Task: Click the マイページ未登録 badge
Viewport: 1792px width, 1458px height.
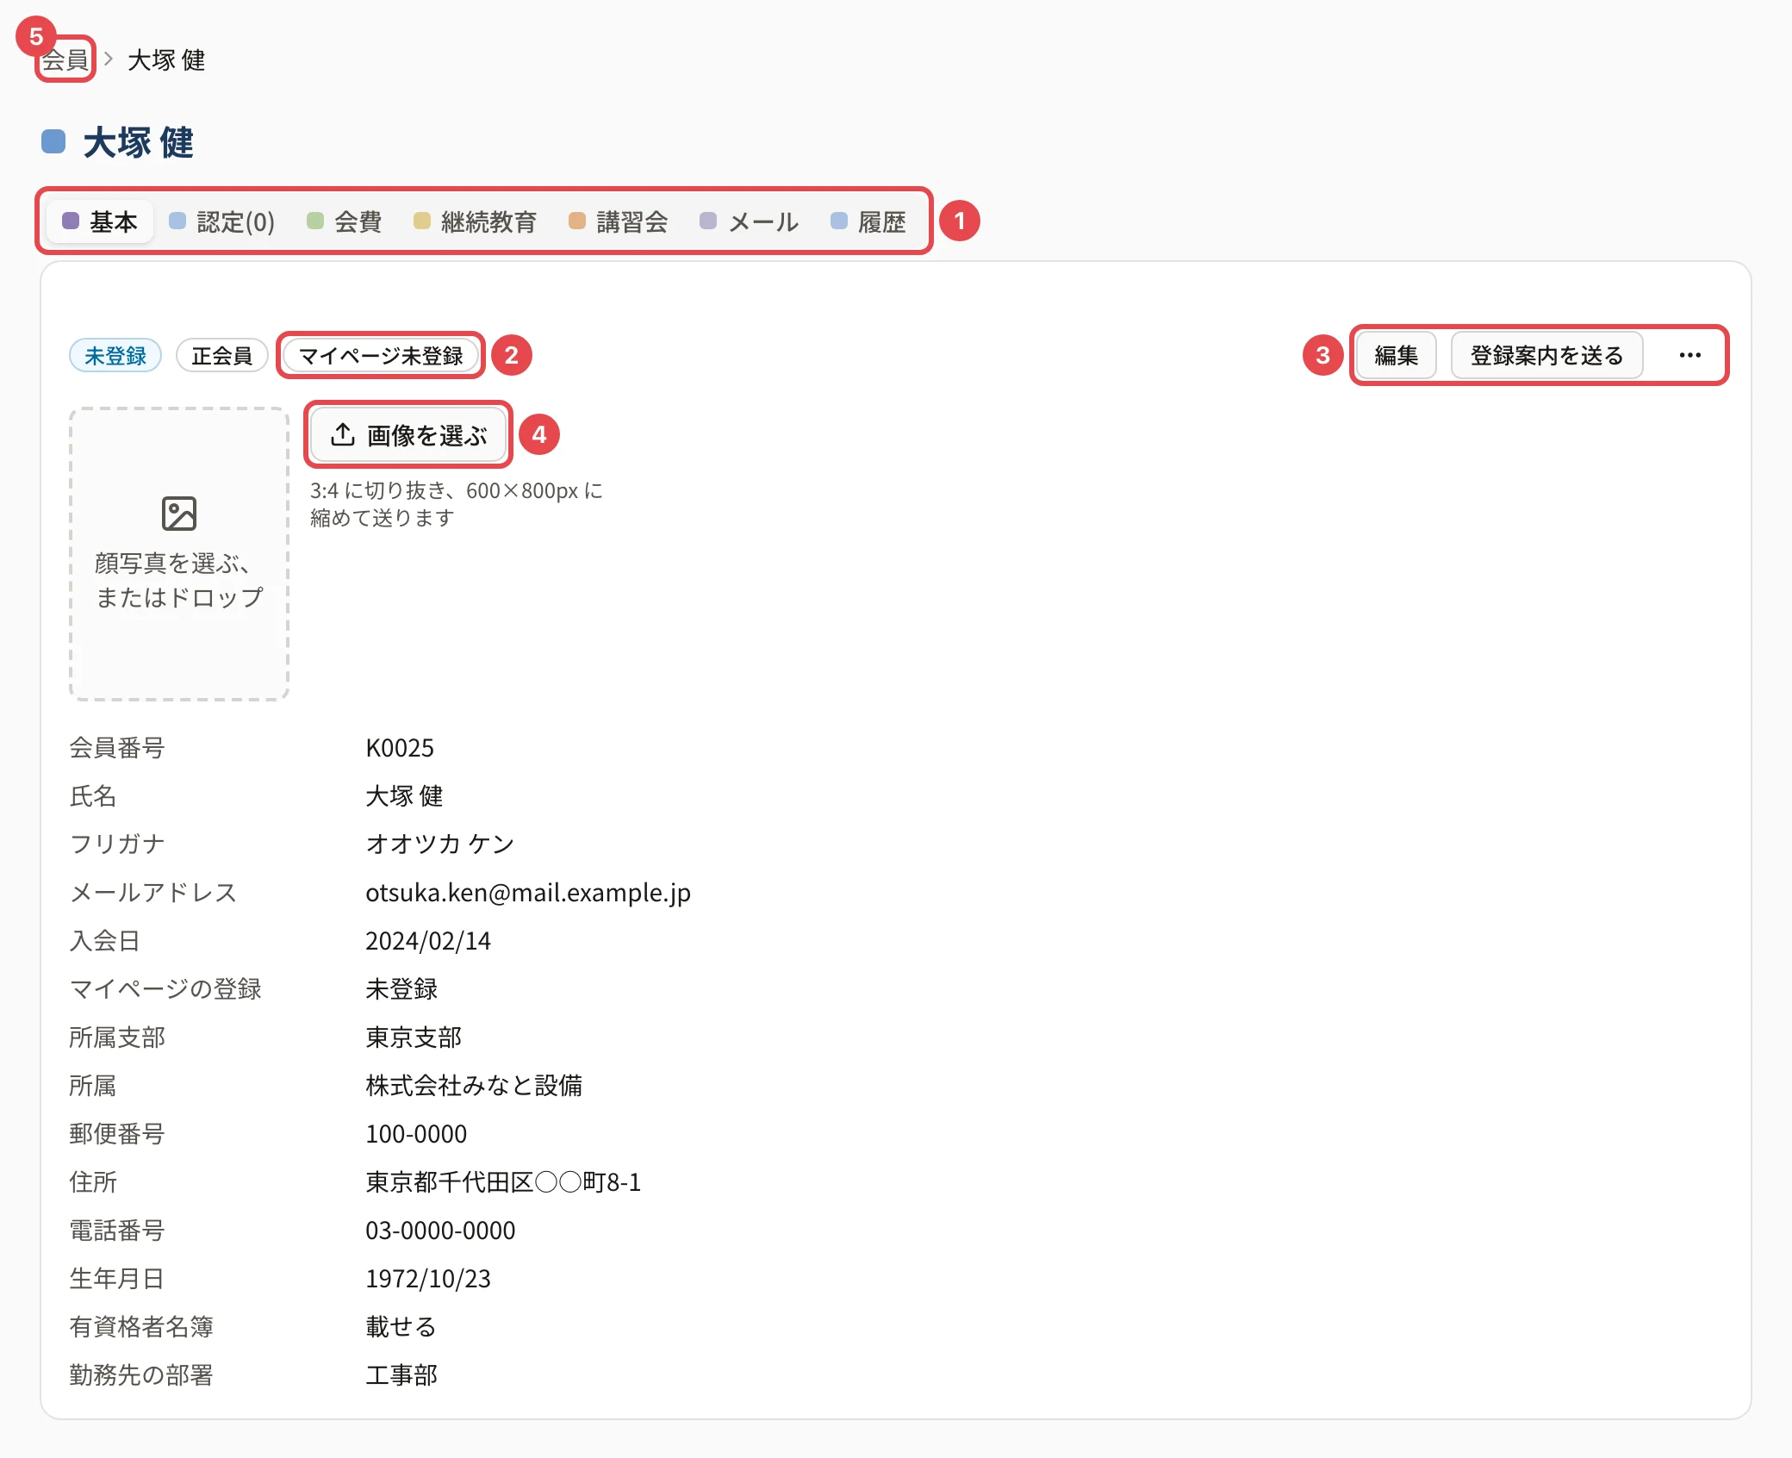Action: (381, 355)
